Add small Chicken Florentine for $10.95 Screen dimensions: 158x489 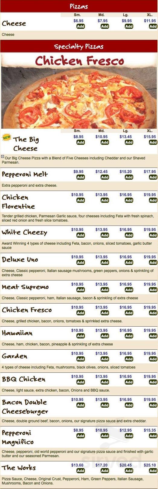tap(80, 200)
